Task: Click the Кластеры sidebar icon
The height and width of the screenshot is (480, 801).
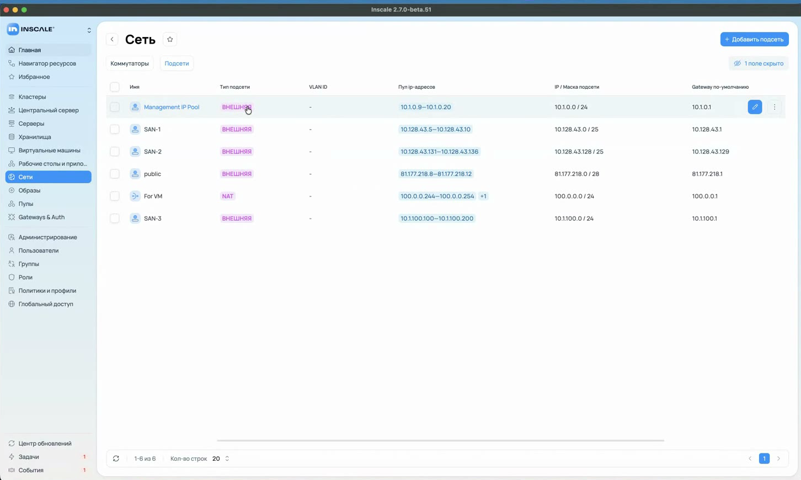Action: point(12,97)
